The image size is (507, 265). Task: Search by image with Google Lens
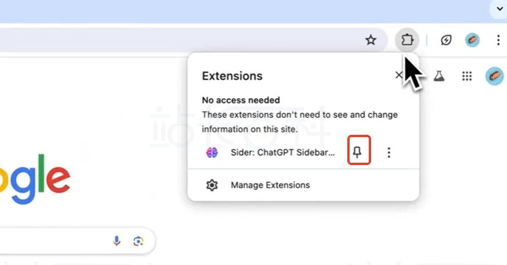pos(138,241)
